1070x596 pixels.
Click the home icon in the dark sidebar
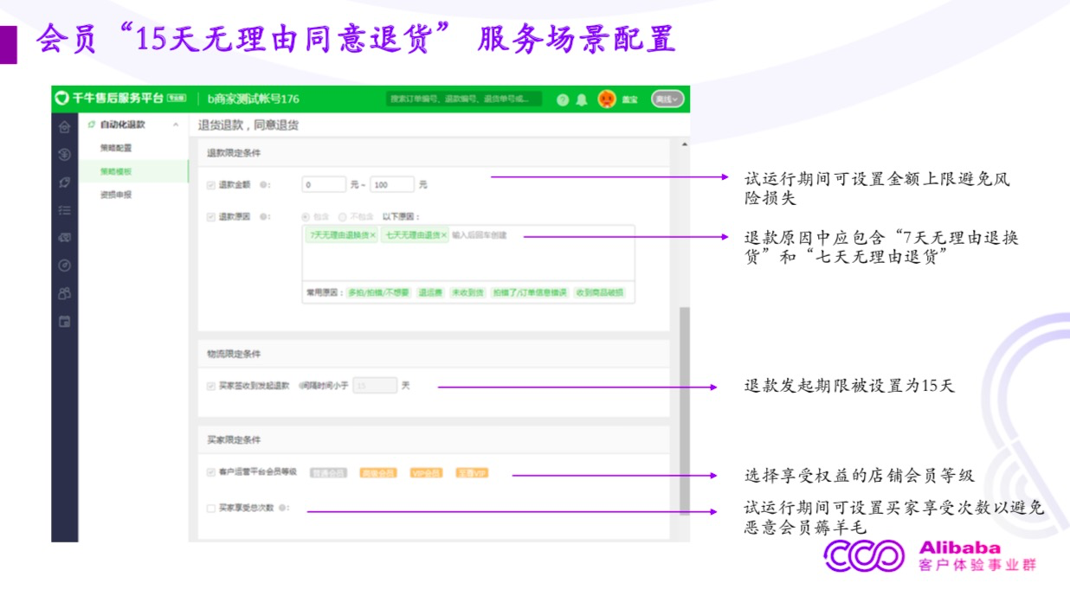click(x=64, y=128)
